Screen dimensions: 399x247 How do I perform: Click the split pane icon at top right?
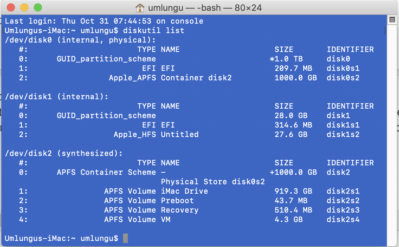point(392,20)
